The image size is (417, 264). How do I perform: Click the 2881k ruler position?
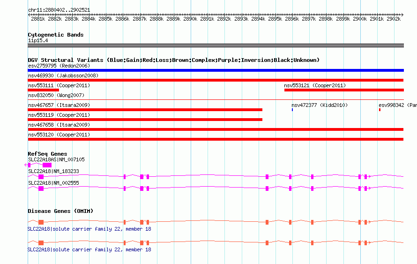pyautogui.click(x=38, y=19)
